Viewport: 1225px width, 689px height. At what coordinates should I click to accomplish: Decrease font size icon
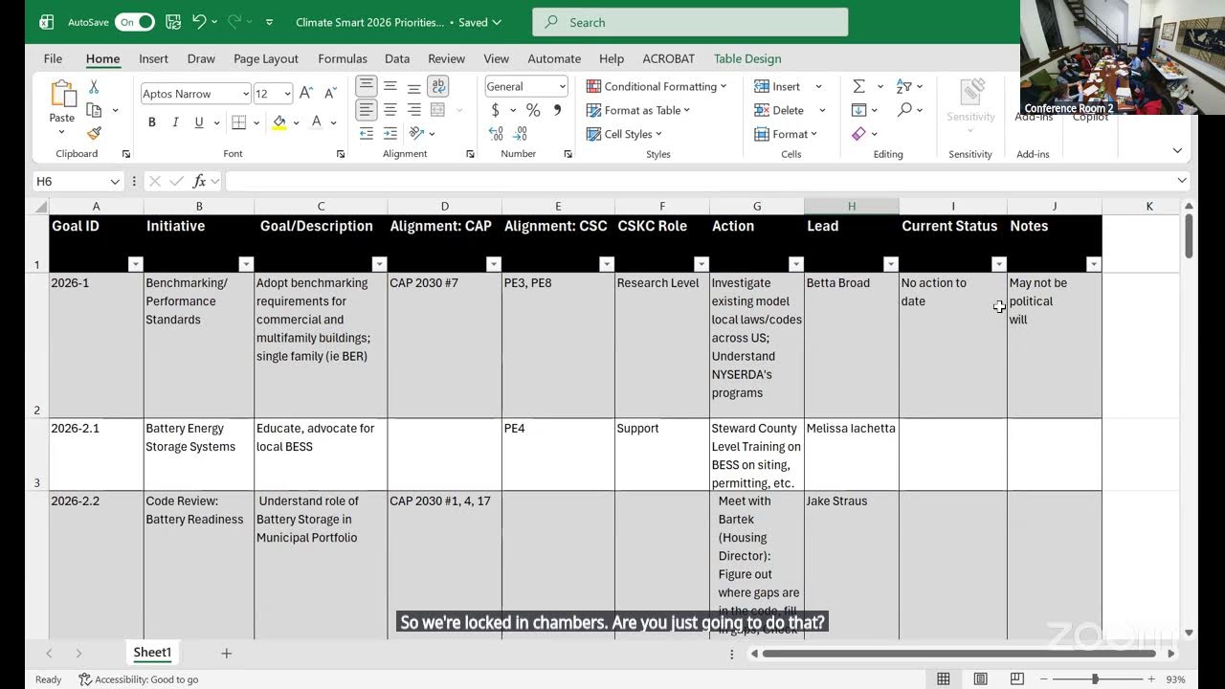330,93
